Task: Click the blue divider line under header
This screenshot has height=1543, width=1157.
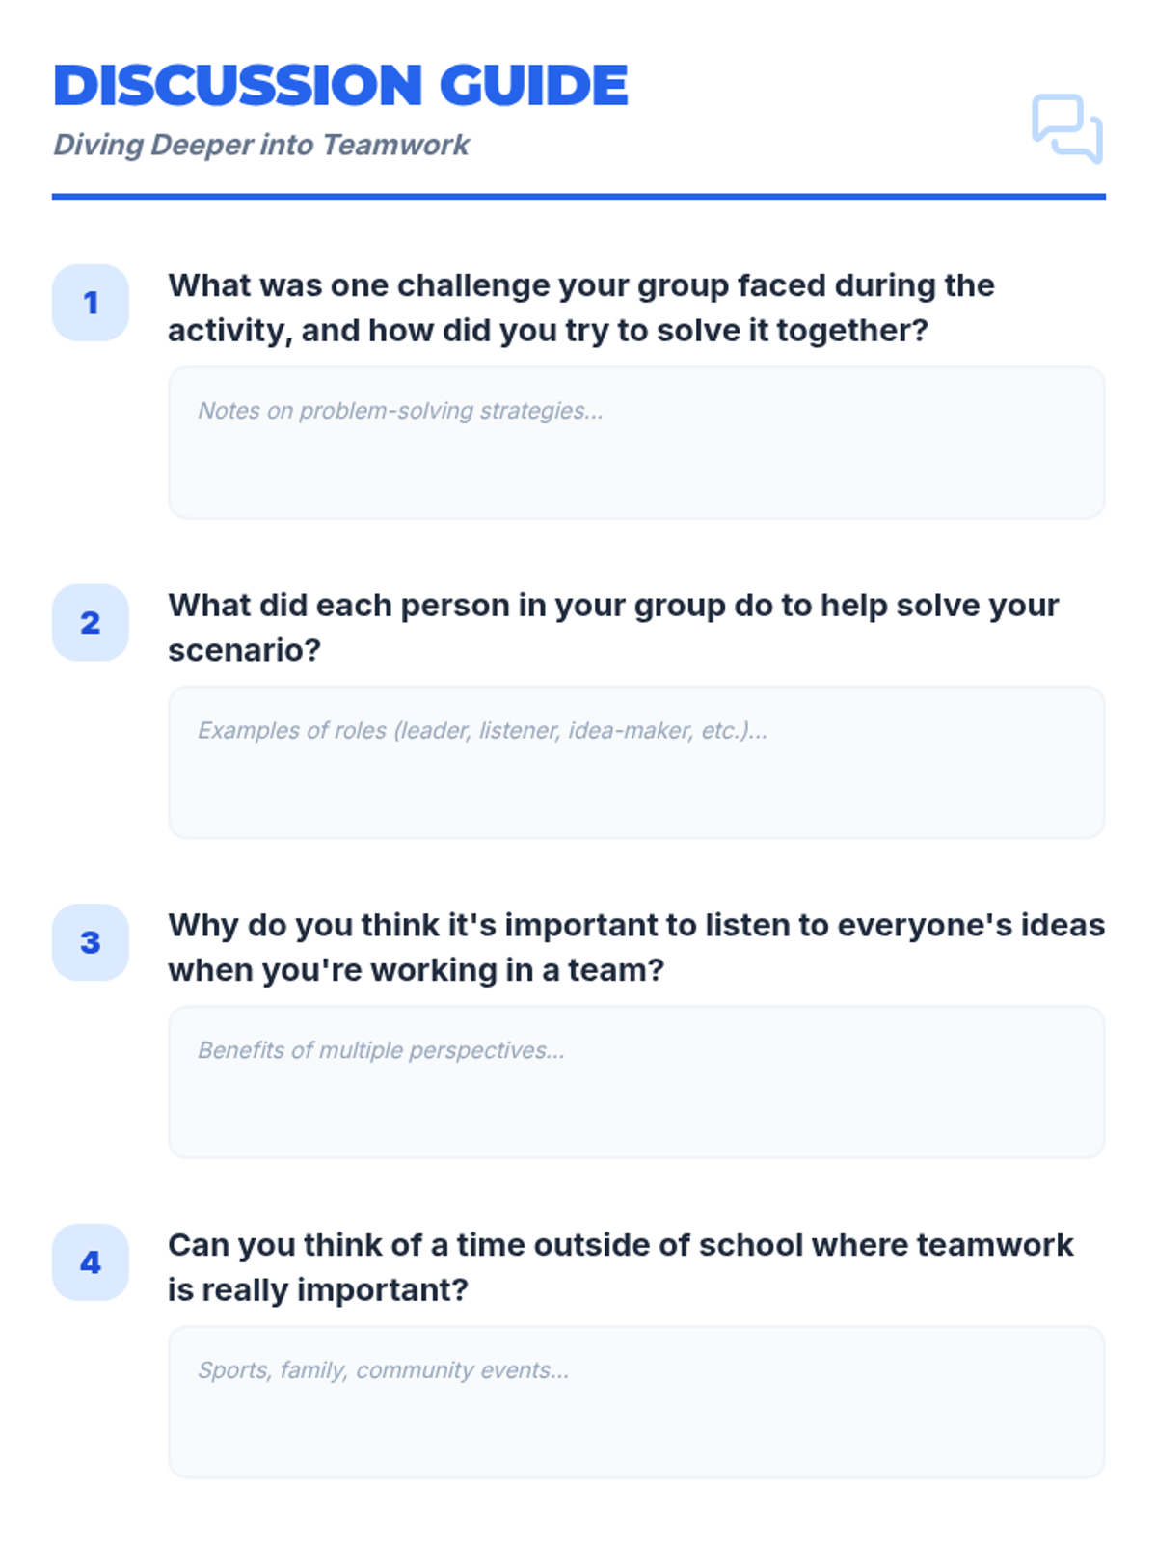Action: point(578,197)
